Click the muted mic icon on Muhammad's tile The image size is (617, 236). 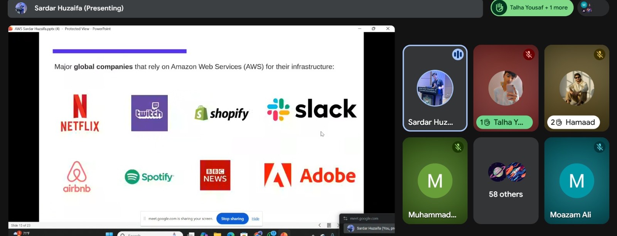(458, 147)
